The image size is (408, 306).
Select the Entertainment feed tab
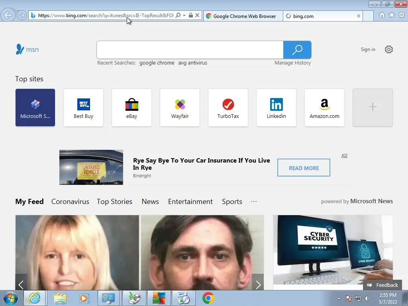pos(190,201)
